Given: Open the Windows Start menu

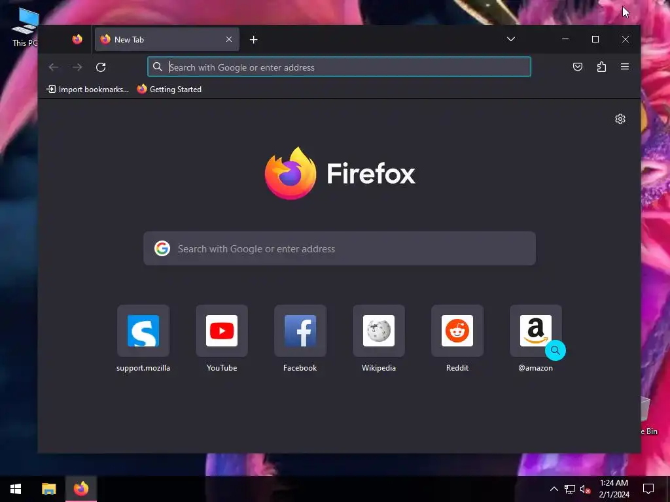Looking at the screenshot, I should [x=16, y=489].
